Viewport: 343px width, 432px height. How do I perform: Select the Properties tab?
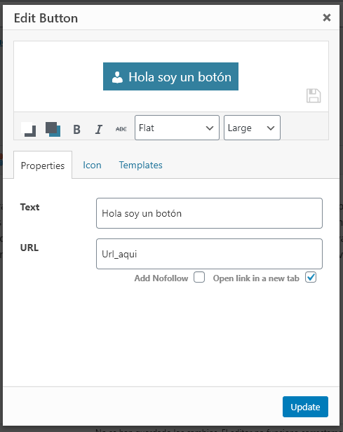click(x=43, y=165)
